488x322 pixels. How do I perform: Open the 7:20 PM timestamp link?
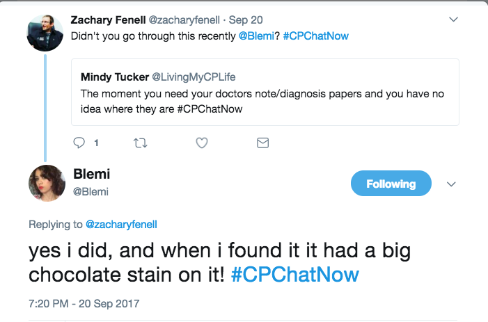tap(84, 303)
